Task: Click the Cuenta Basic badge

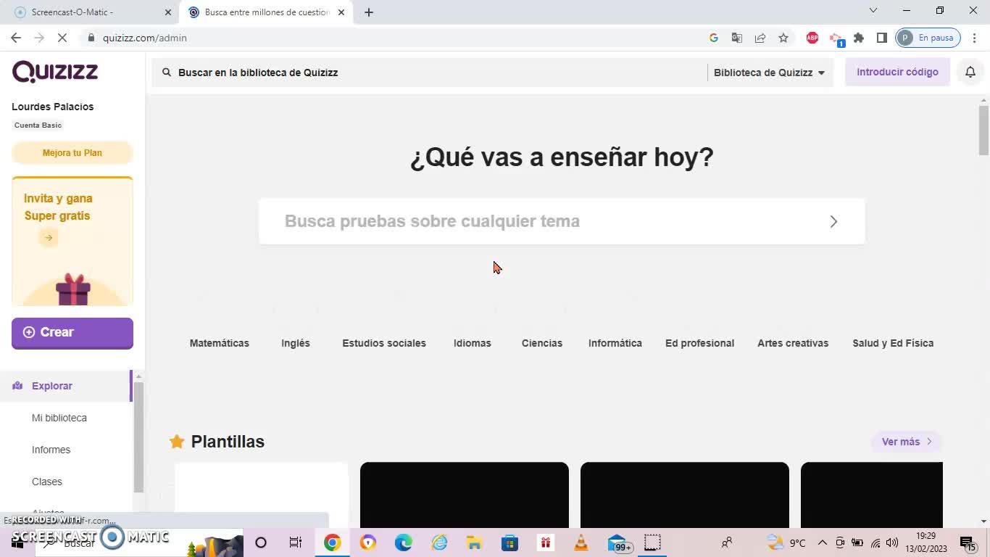Action: pos(38,125)
